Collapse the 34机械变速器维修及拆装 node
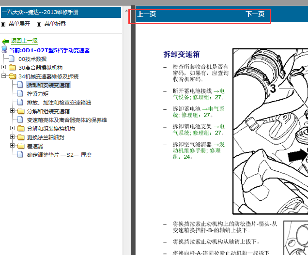308x255 pixels. point(3,76)
